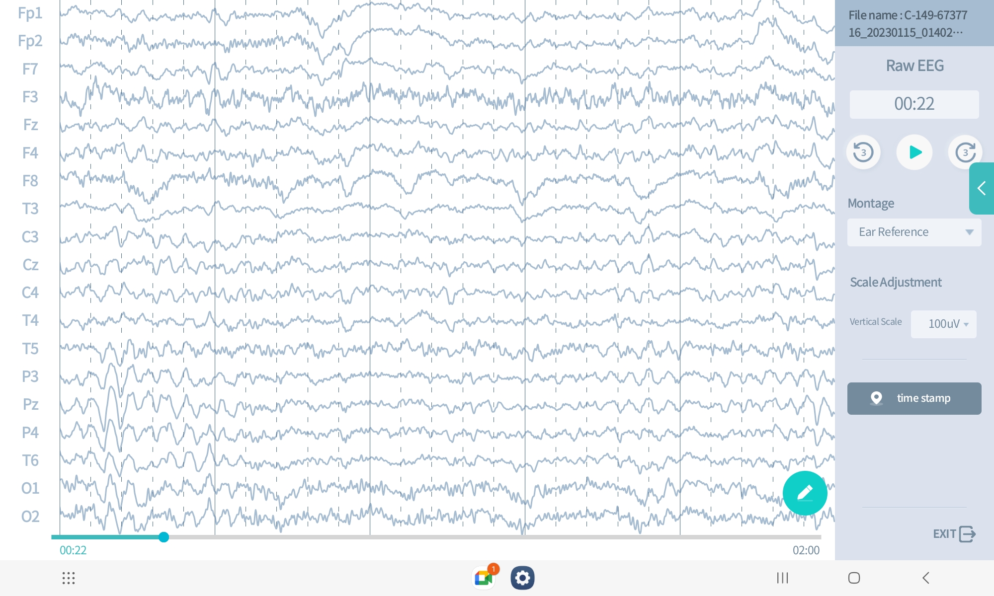The image size is (994, 596).
Task: Show recent apps with three-bar button
Action: pyautogui.click(x=782, y=578)
